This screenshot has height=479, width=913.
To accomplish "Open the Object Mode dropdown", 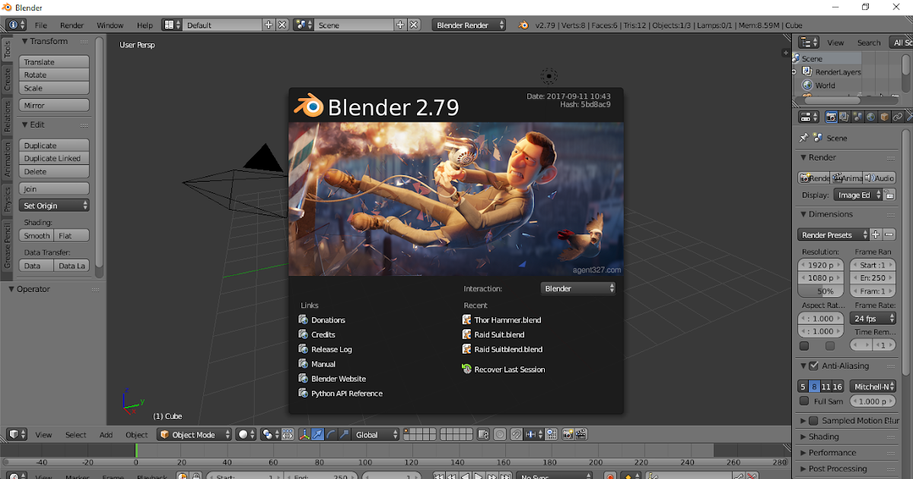I will coord(196,435).
